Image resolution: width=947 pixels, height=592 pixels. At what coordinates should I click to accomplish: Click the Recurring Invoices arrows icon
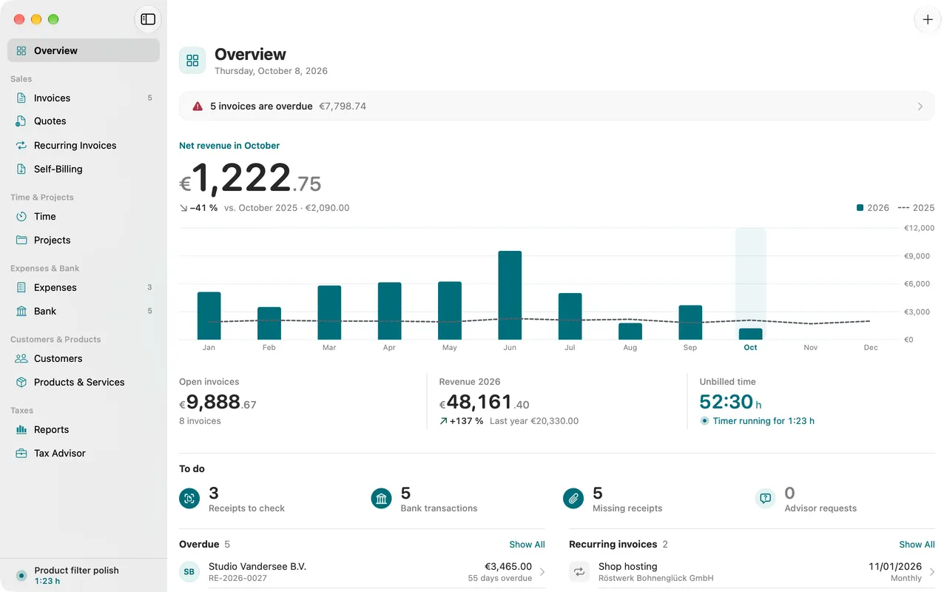pyautogui.click(x=21, y=145)
